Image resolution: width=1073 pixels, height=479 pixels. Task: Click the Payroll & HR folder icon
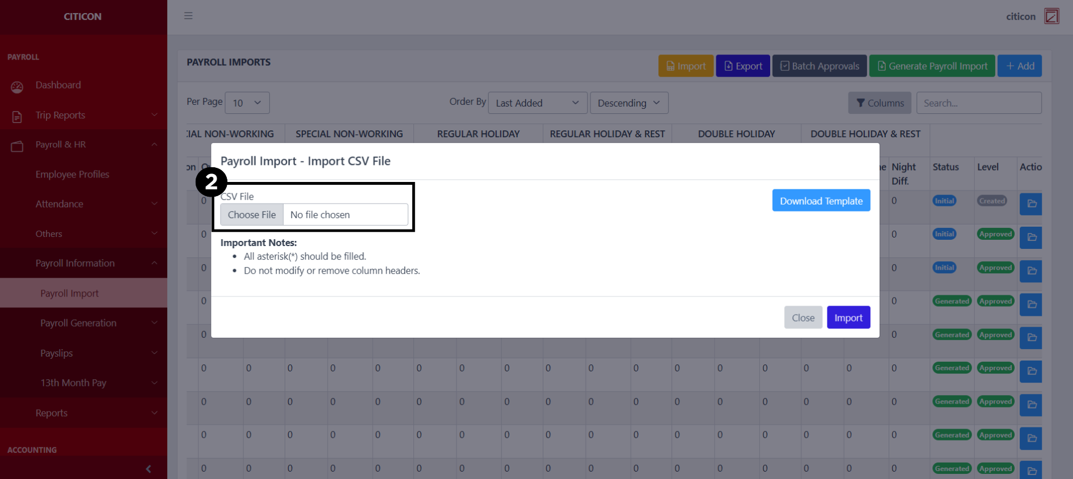pos(17,146)
